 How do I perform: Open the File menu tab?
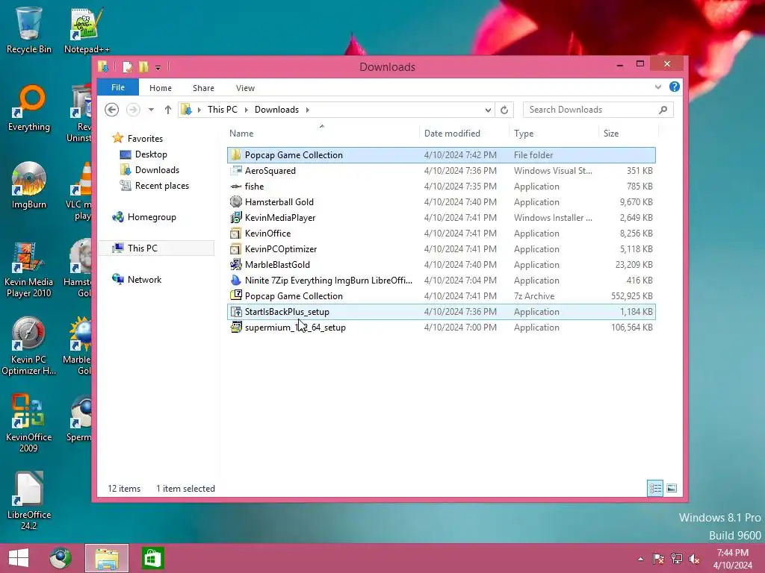pos(118,88)
